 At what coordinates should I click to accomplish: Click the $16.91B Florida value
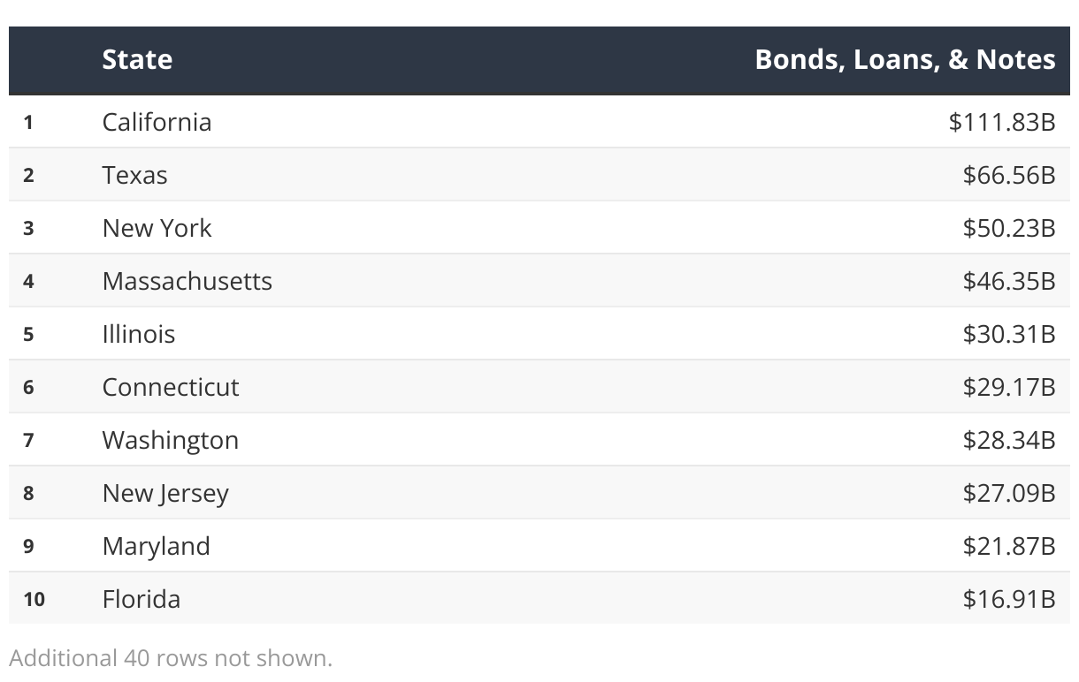(1009, 599)
